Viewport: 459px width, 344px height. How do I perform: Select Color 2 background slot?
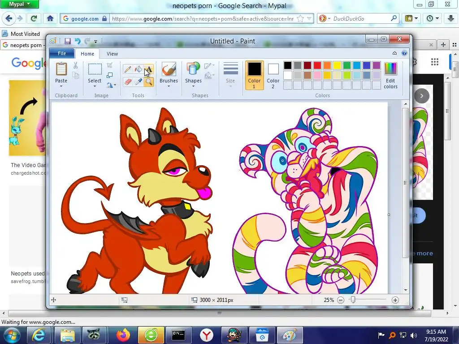click(x=273, y=75)
